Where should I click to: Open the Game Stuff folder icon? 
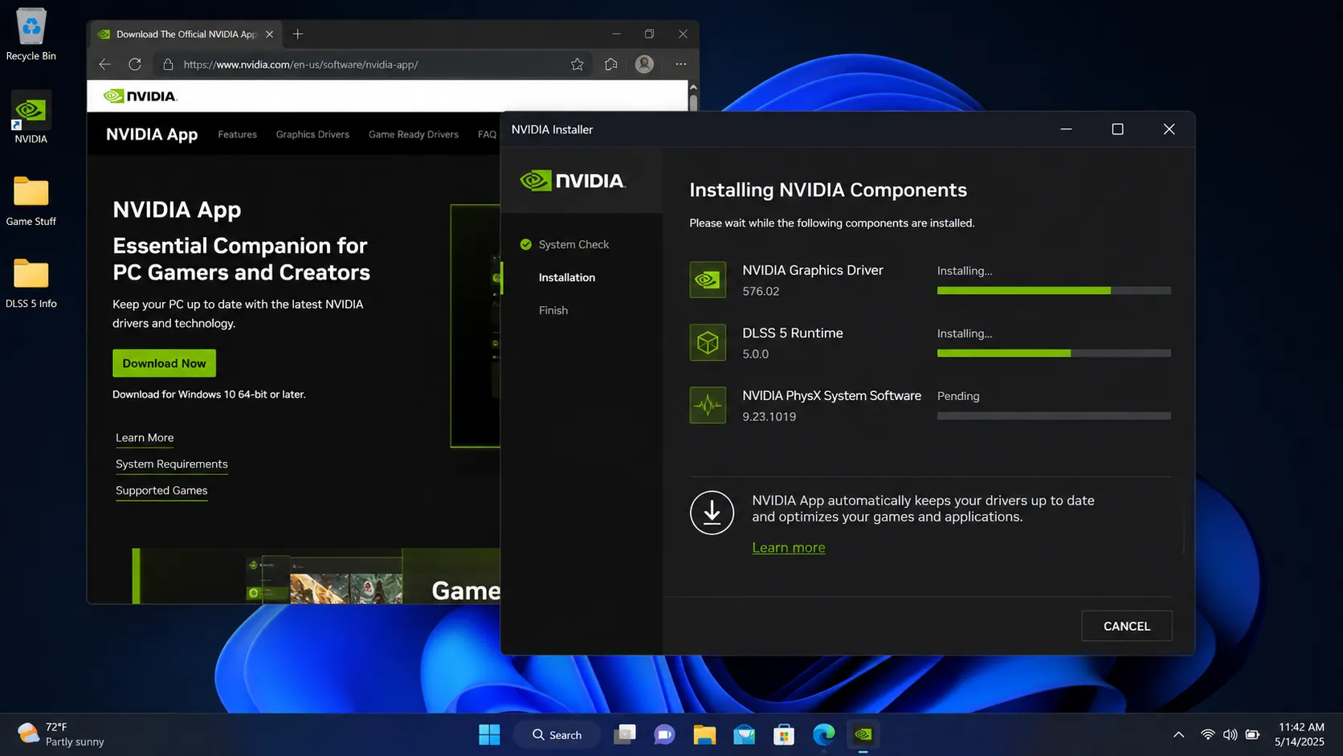click(31, 201)
